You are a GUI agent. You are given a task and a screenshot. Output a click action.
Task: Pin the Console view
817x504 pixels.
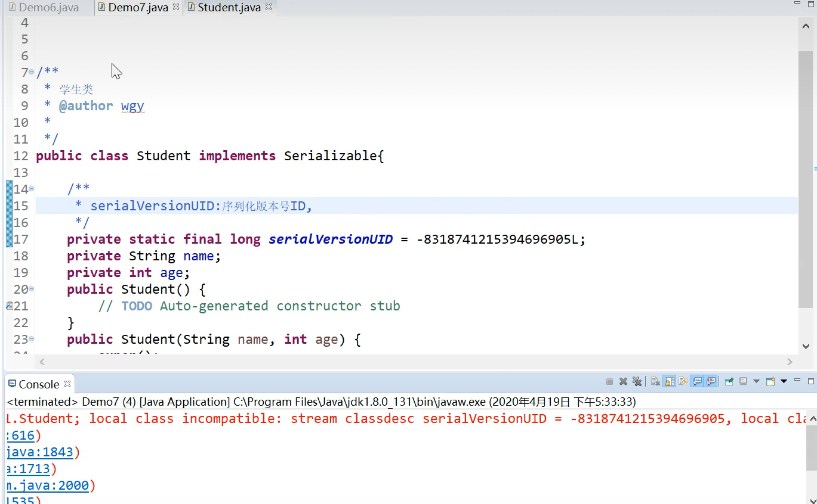(729, 381)
